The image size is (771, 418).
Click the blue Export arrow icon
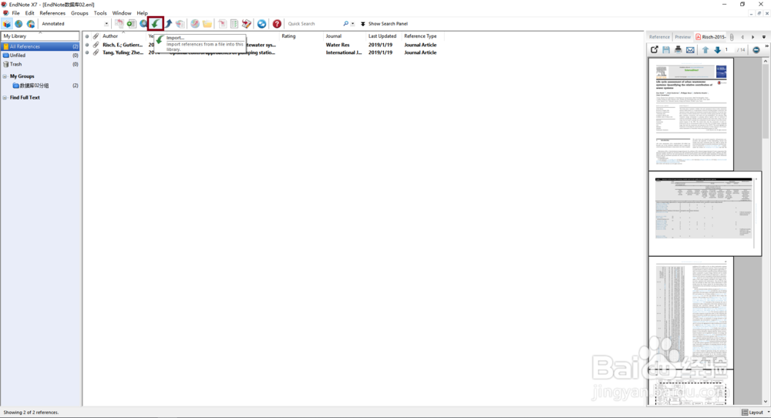[x=168, y=24]
